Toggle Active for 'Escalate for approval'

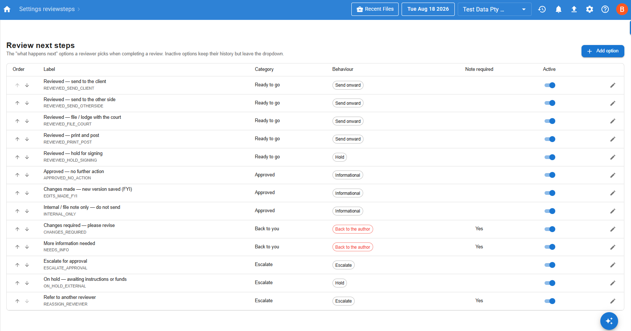click(x=550, y=265)
